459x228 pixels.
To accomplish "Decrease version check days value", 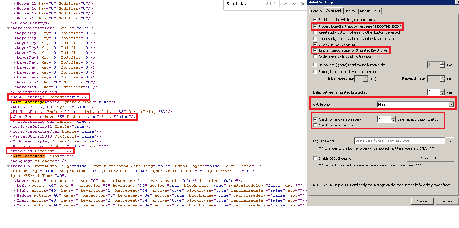I will point(393,121).
